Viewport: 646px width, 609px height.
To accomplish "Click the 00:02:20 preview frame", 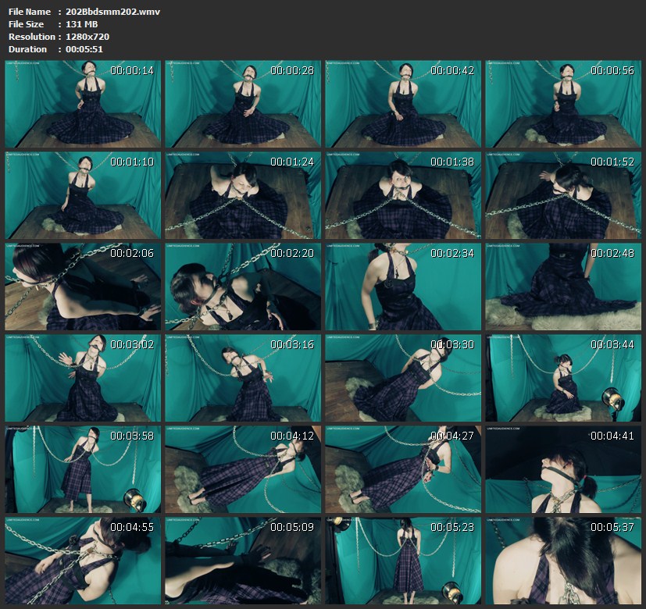I will (243, 287).
